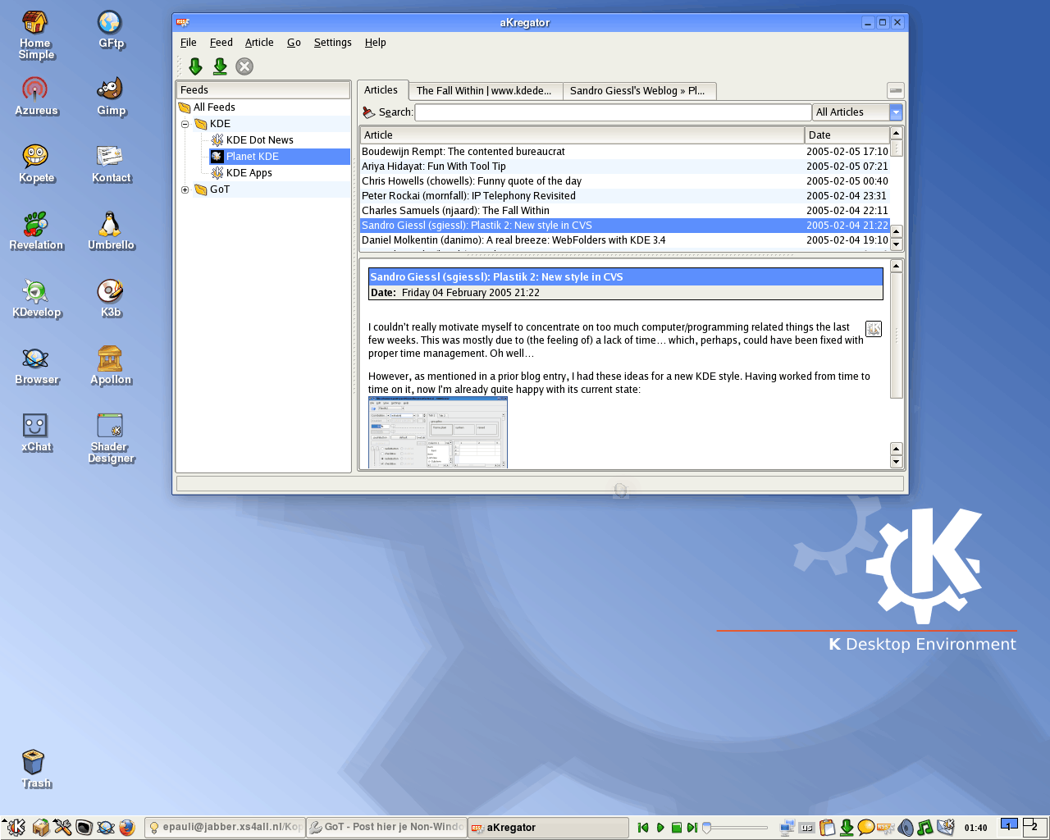1050x840 pixels.
Task: Click the Klipper clipboard tray icon
Action: [x=827, y=828]
